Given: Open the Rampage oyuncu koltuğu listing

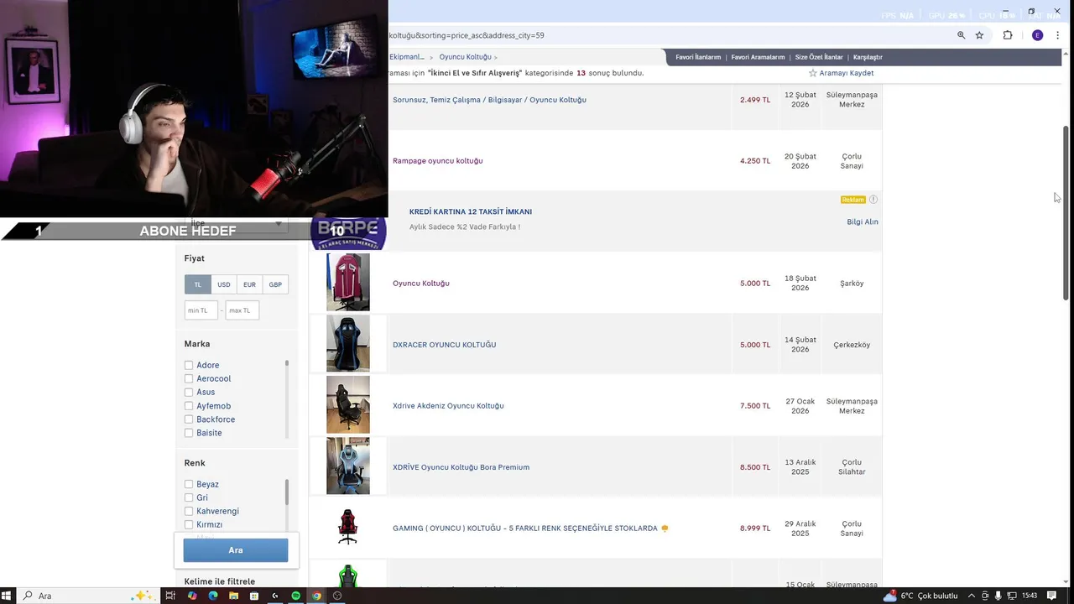Looking at the screenshot, I should pos(438,160).
